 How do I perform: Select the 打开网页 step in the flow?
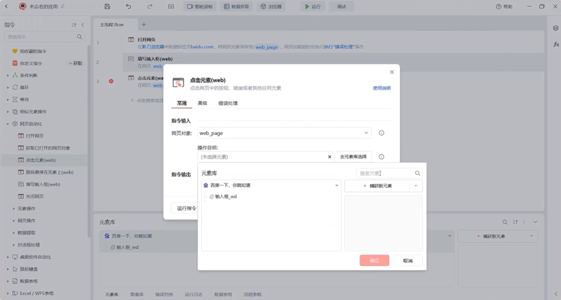pyautogui.click(x=333, y=43)
